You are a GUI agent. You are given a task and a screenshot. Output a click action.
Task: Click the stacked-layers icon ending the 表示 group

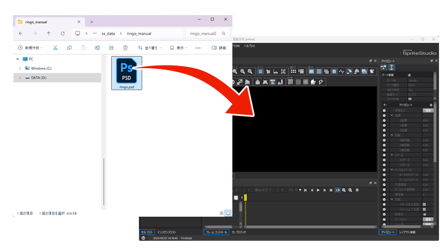372,72
